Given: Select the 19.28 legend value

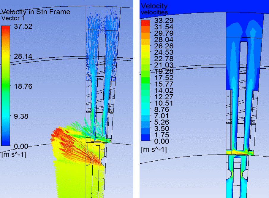Looking at the screenshot, I should 164,71.
